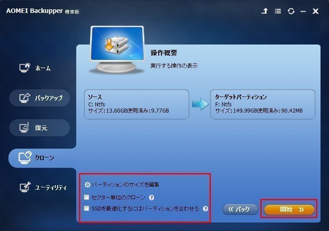Switch to the バックアップ tab label
Screen dimensions: 329x231
point(49,98)
